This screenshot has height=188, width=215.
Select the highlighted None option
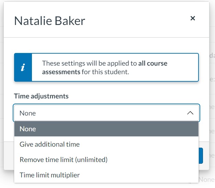point(106,129)
